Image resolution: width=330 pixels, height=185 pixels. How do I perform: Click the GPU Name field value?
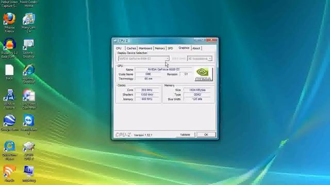click(163, 69)
